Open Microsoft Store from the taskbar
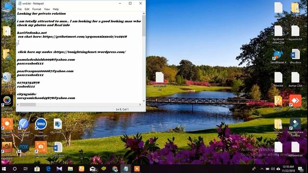This screenshot has width=308, height=173. point(37,169)
